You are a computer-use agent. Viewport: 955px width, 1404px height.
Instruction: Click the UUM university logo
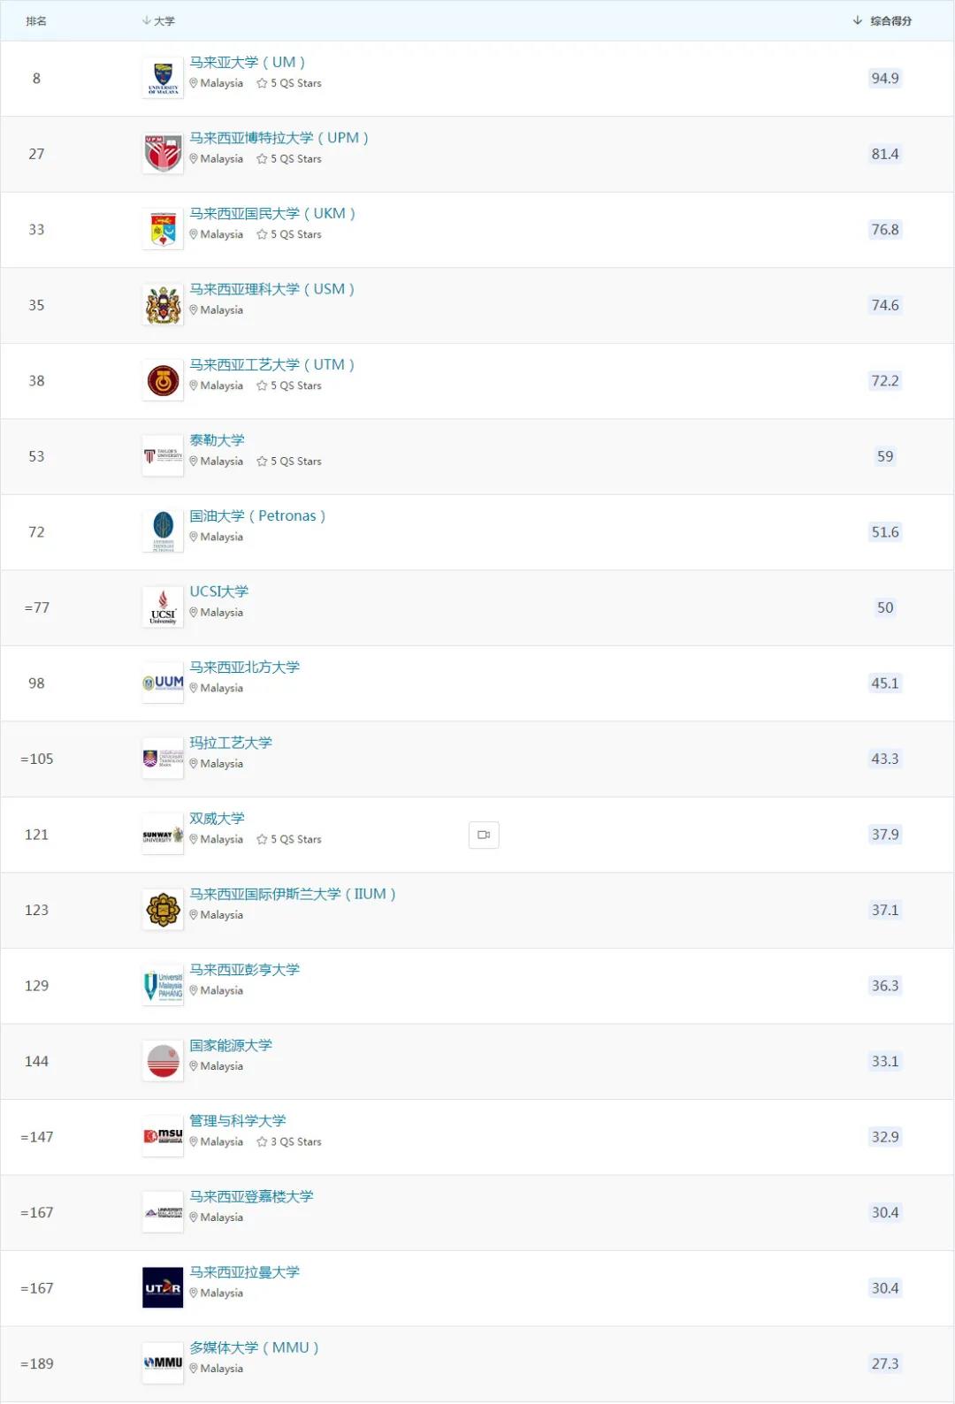pos(163,683)
